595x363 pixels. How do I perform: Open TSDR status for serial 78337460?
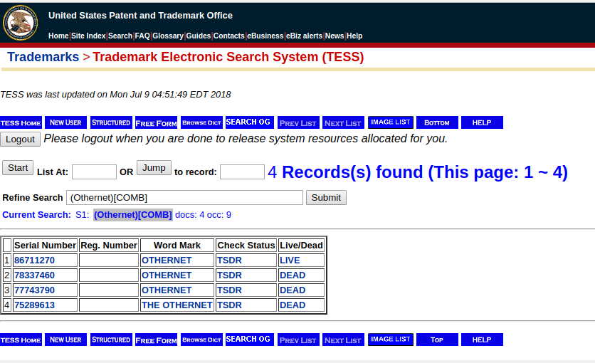[229, 275]
